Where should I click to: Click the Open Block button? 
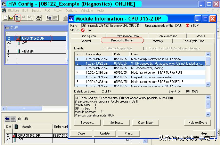(146, 123)
